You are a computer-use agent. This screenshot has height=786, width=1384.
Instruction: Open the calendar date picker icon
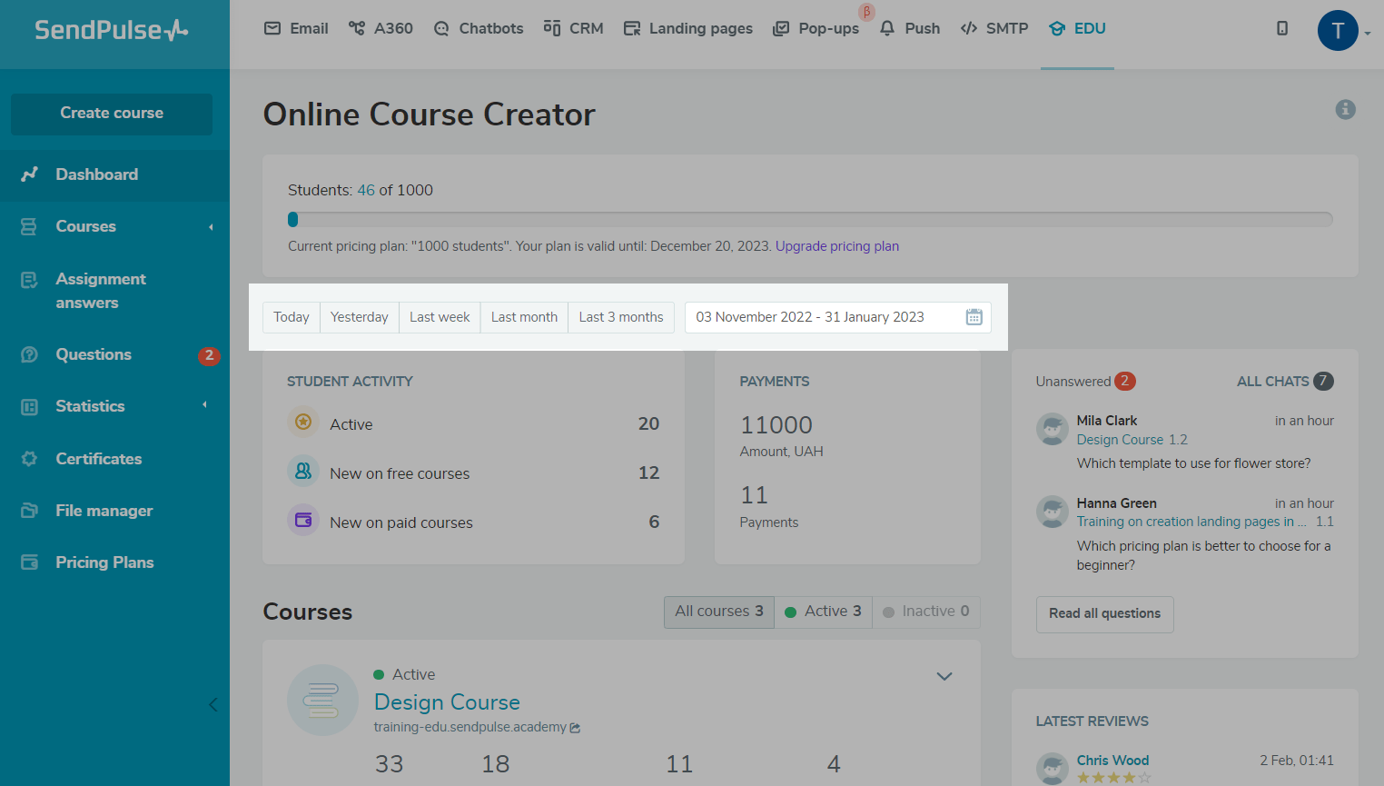974,317
